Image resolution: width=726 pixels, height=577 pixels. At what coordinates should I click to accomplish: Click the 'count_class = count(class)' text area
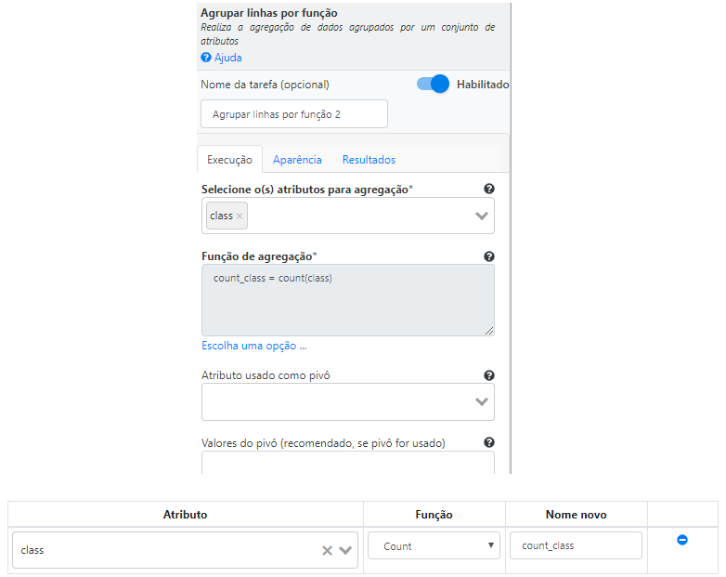pyautogui.click(x=348, y=300)
